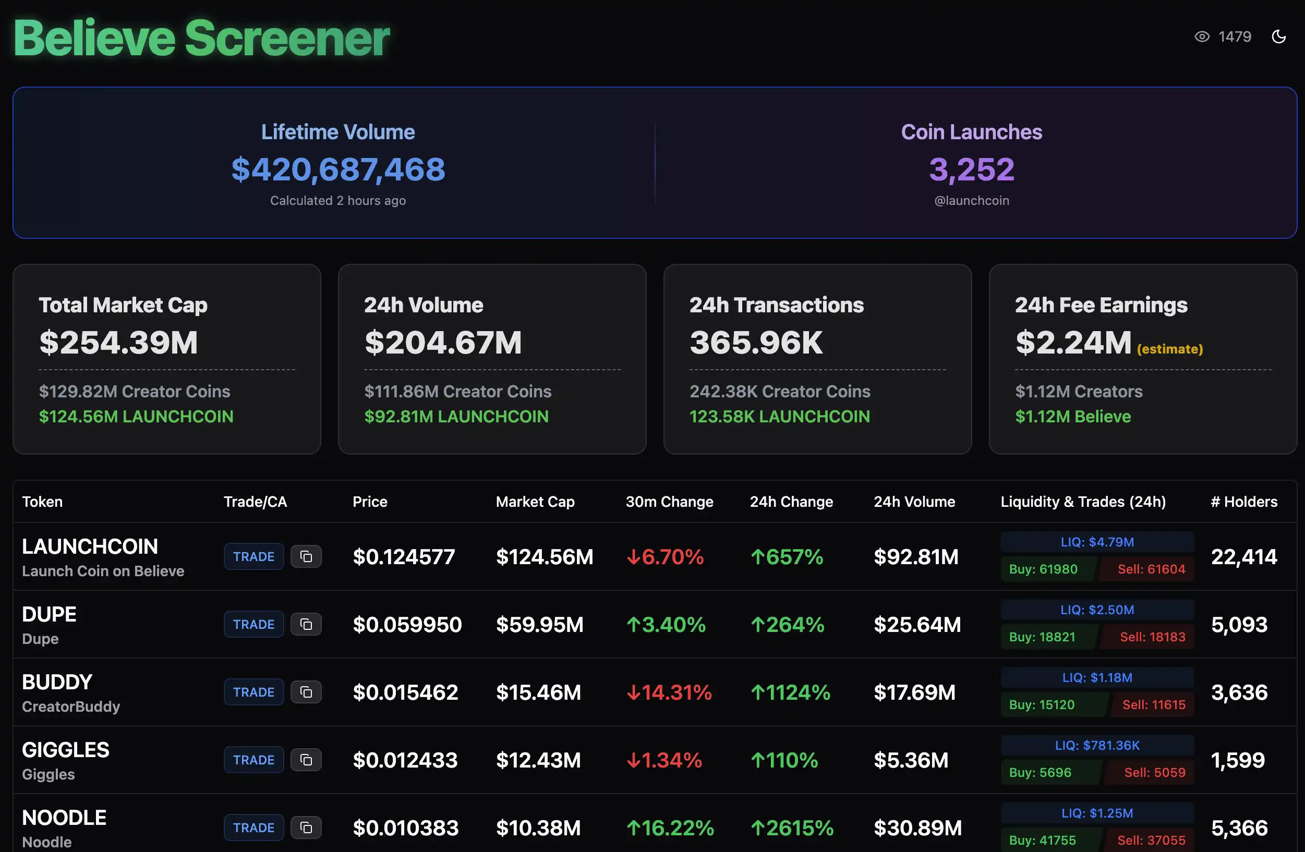Image resolution: width=1305 pixels, height=852 pixels.
Task: Sort by 30m Change column header
Action: pos(669,502)
